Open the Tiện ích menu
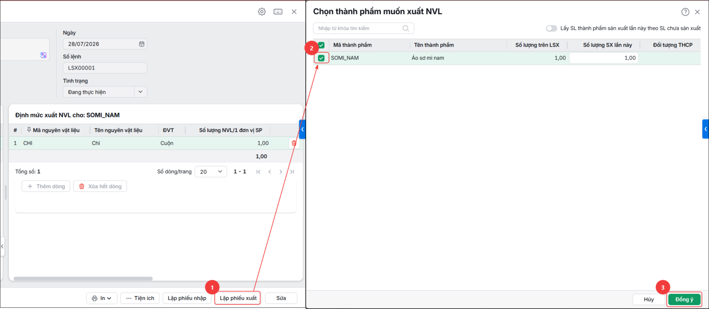This screenshot has width=709, height=309. pos(140,298)
